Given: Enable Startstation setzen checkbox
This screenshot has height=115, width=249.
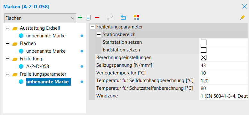Looking at the screenshot, I should [204, 42].
